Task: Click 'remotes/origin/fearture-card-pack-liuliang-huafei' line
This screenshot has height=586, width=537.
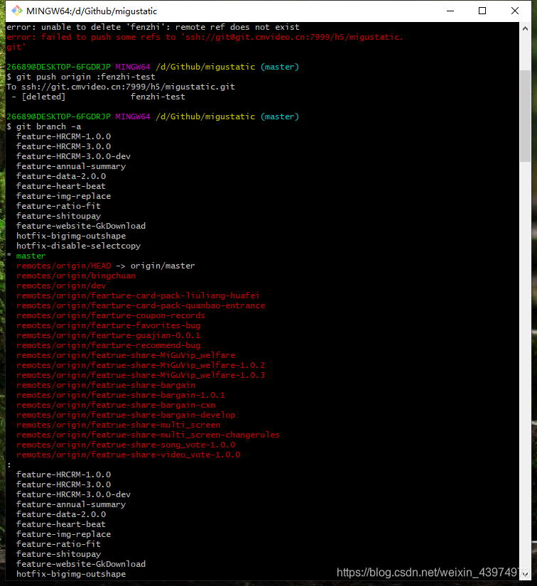Action: click(x=138, y=295)
